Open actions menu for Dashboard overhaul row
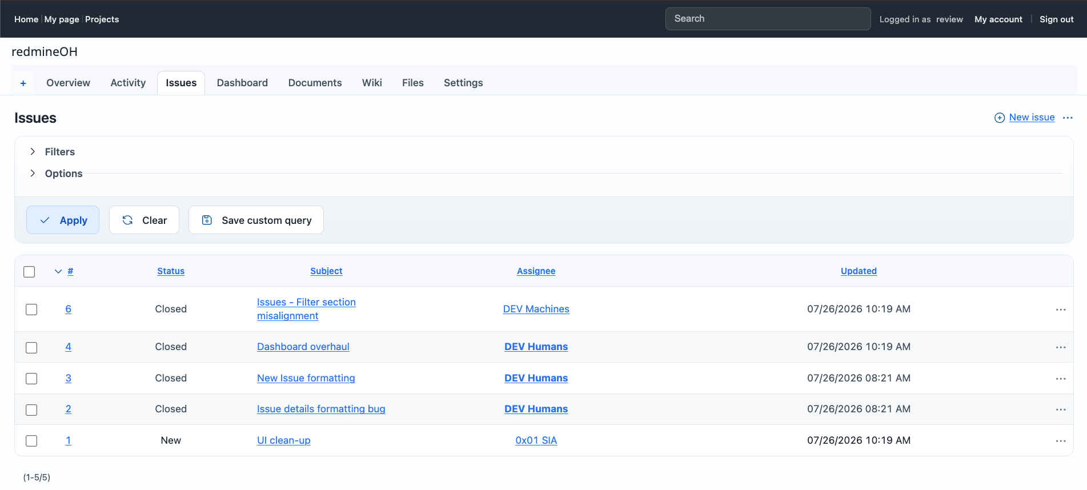The height and width of the screenshot is (490, 1087). (1061, 347)
